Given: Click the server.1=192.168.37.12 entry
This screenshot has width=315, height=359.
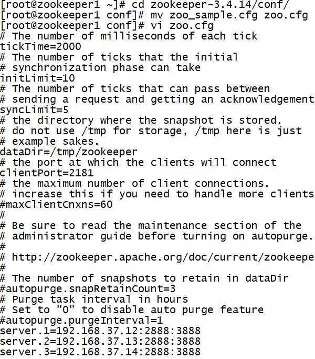Looking at the screenshot, I should (100, 331).
